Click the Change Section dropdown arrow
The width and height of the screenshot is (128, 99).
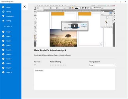[x=114, y=65]
